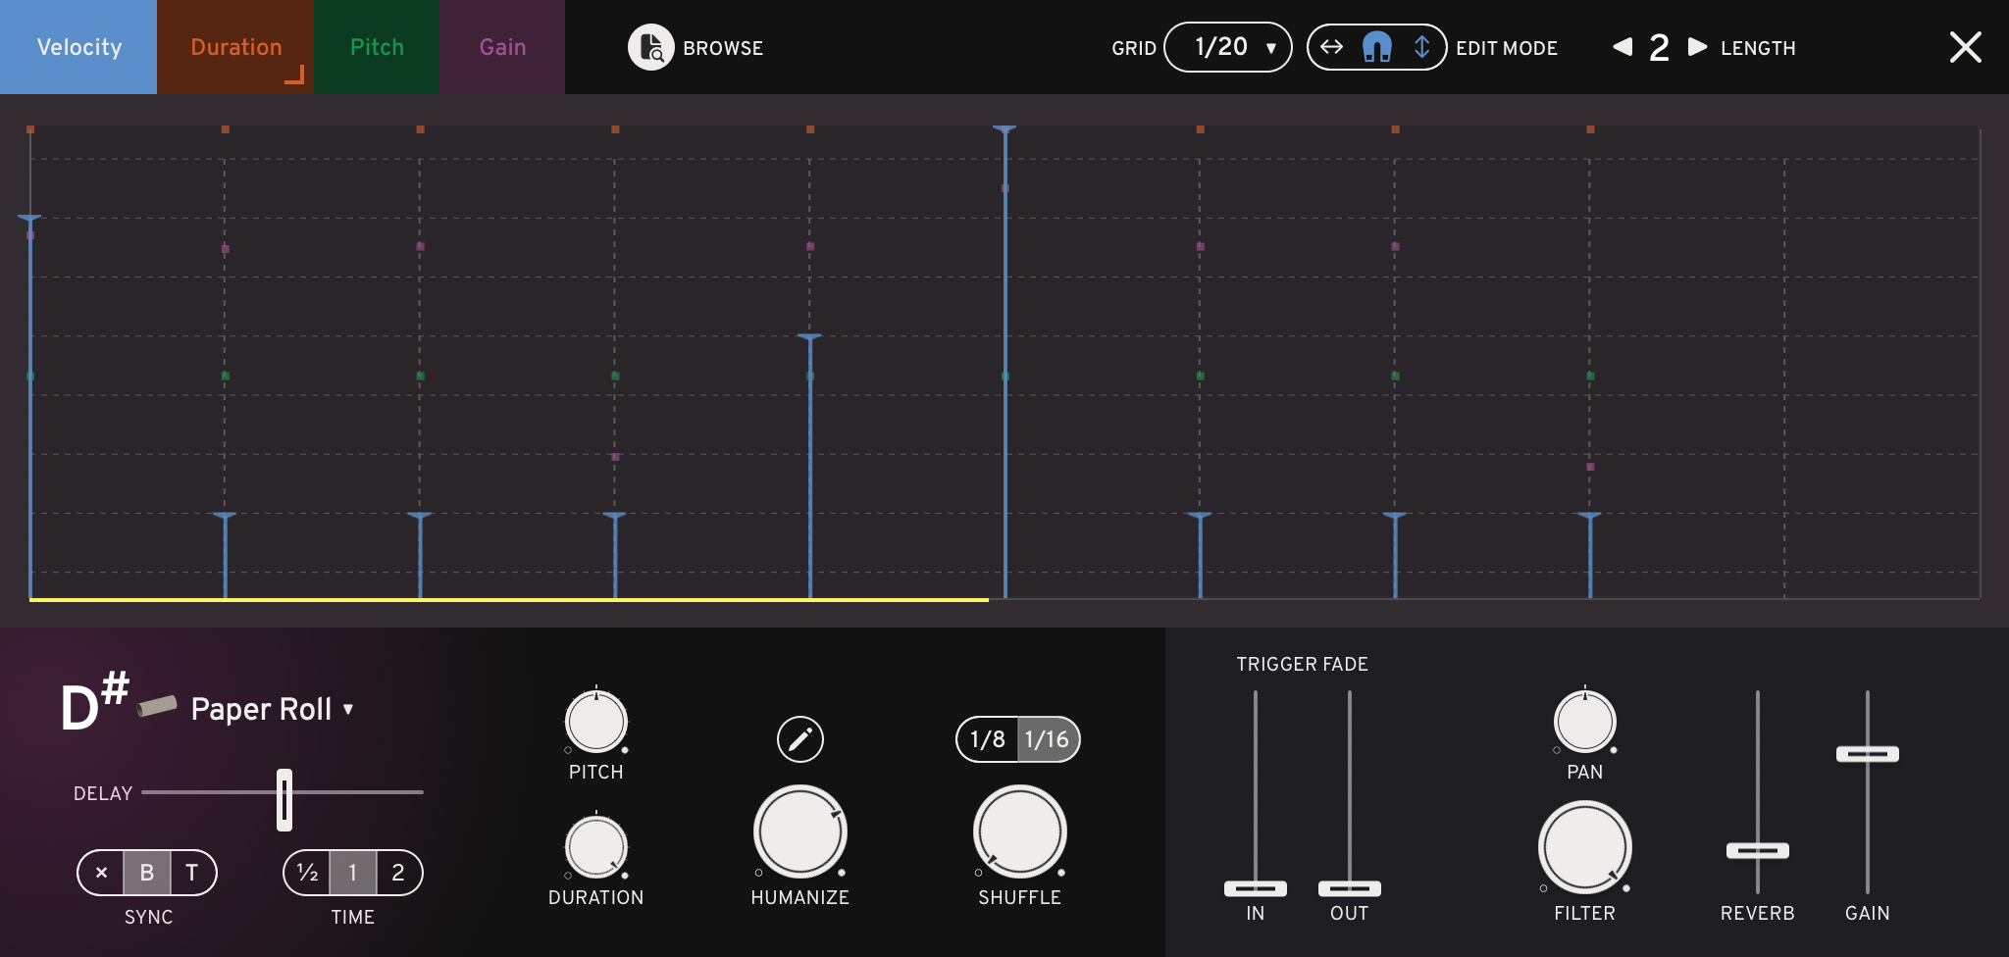Click the pencil humanize edit icon

tap(799, 739)
